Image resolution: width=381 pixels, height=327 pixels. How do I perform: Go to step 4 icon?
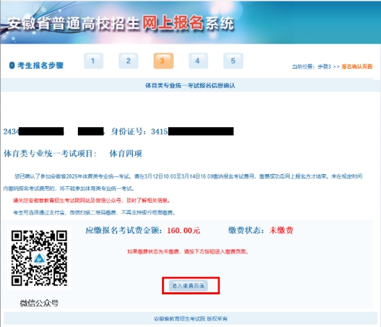198,61
